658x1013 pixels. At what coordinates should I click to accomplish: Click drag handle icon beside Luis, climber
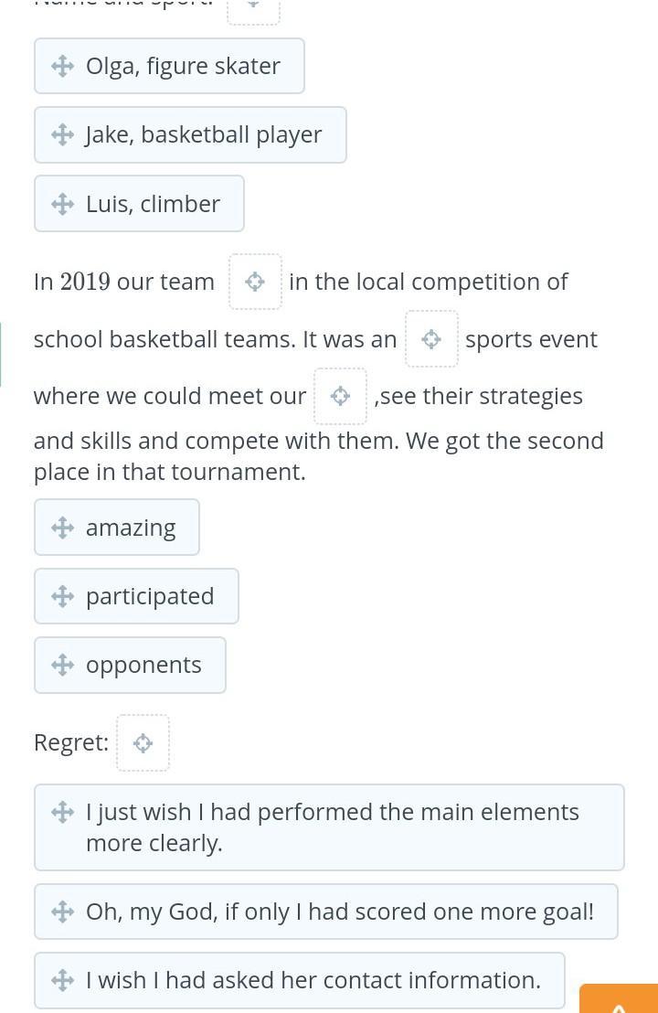[62, 203]
